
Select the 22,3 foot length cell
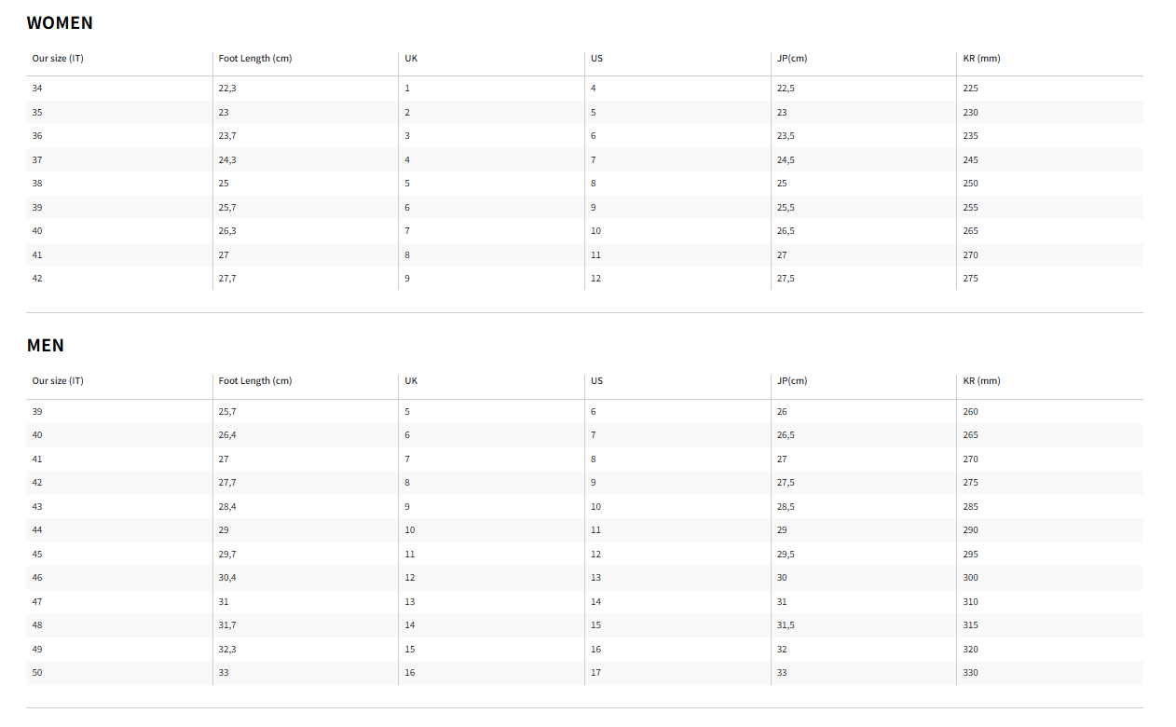pos(227,89)
